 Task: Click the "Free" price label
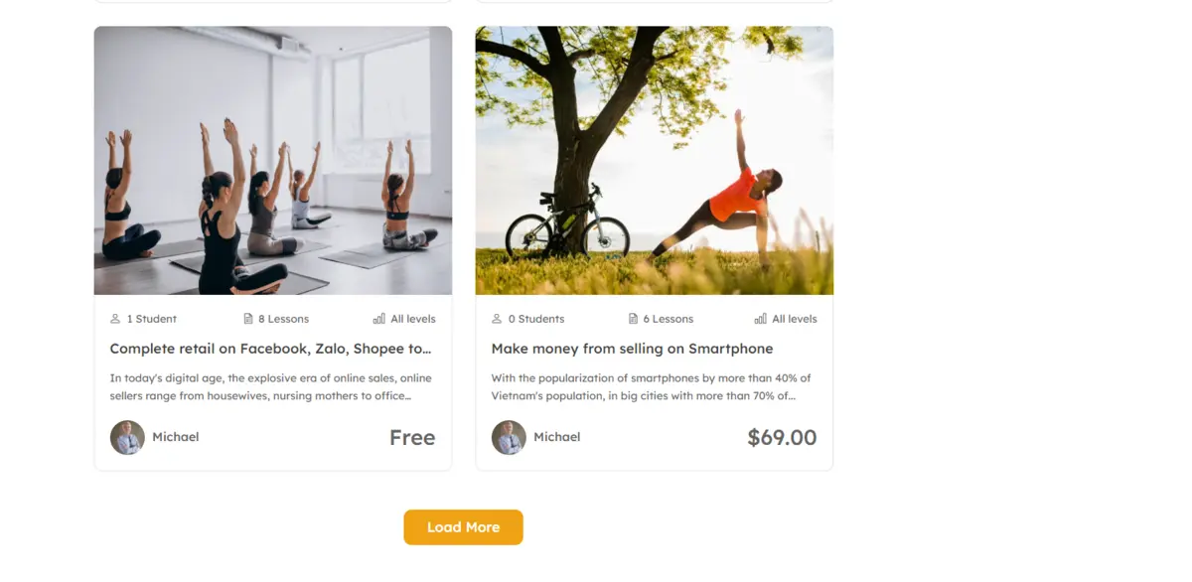(412, 438)
